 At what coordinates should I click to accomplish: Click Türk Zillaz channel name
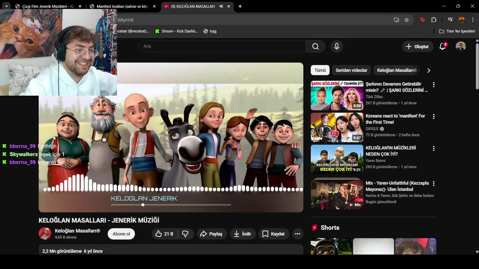coord(374,97)
